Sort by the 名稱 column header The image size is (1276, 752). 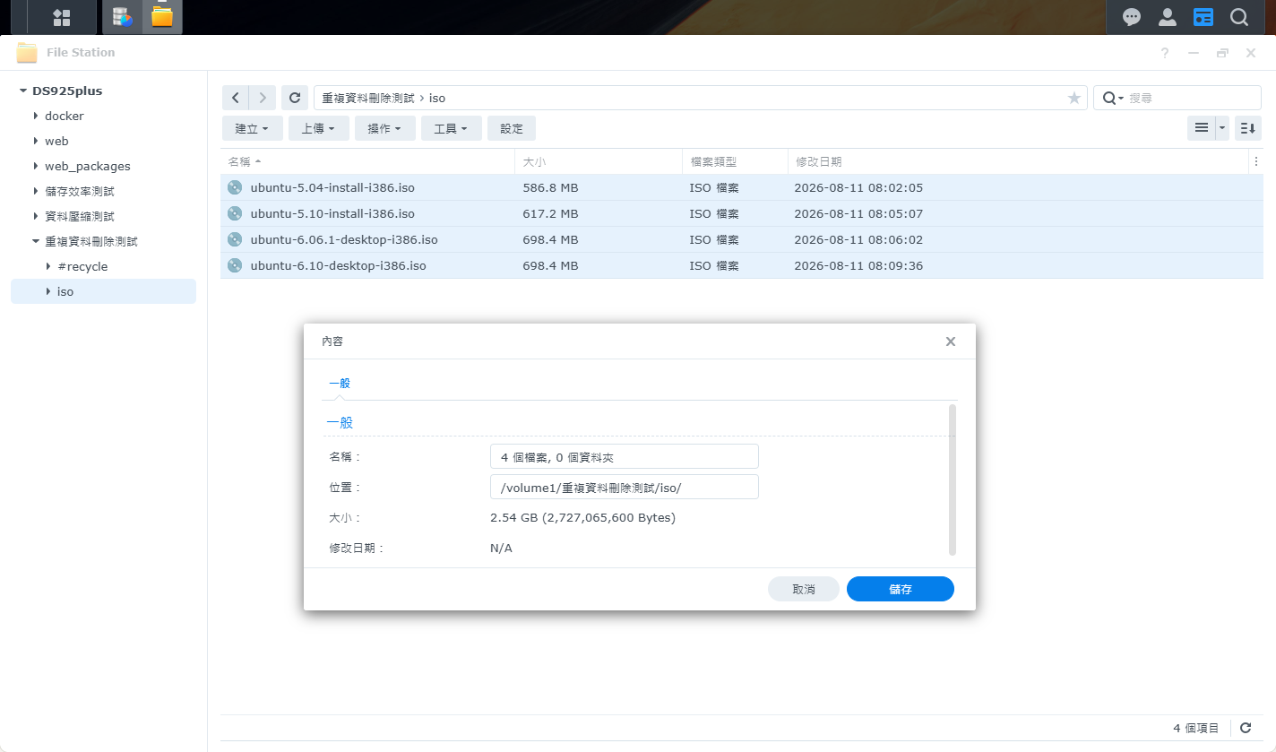367,162
